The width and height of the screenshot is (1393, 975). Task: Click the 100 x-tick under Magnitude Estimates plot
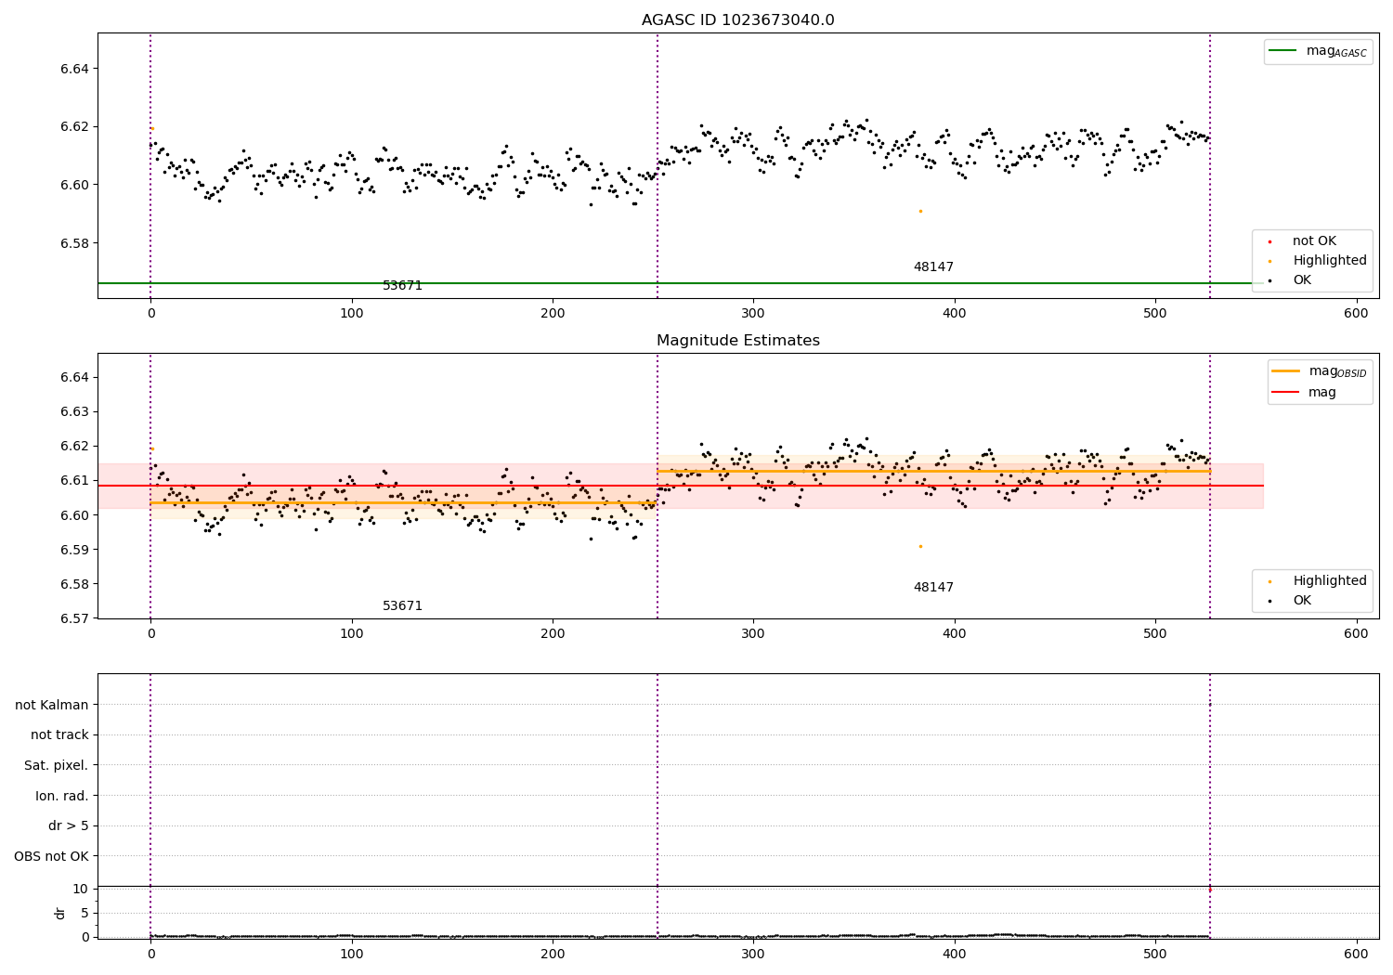(x=351, y=634)
